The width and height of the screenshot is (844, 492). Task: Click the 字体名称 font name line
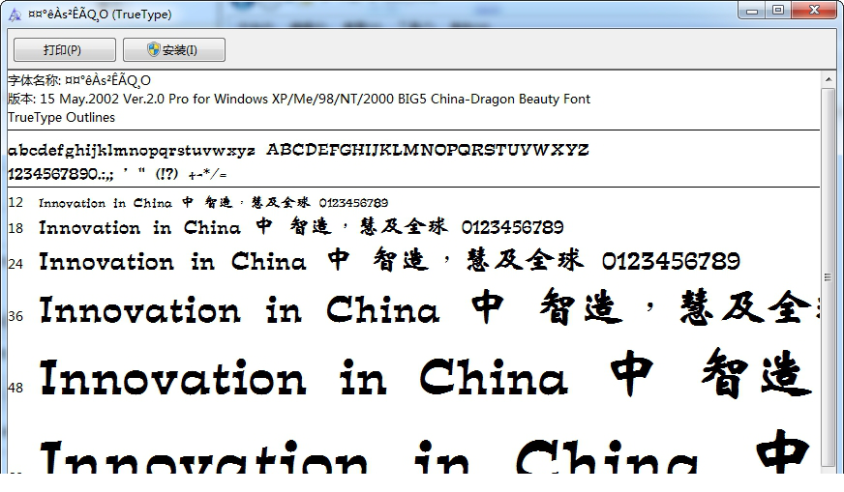click(x=79, y=80)
